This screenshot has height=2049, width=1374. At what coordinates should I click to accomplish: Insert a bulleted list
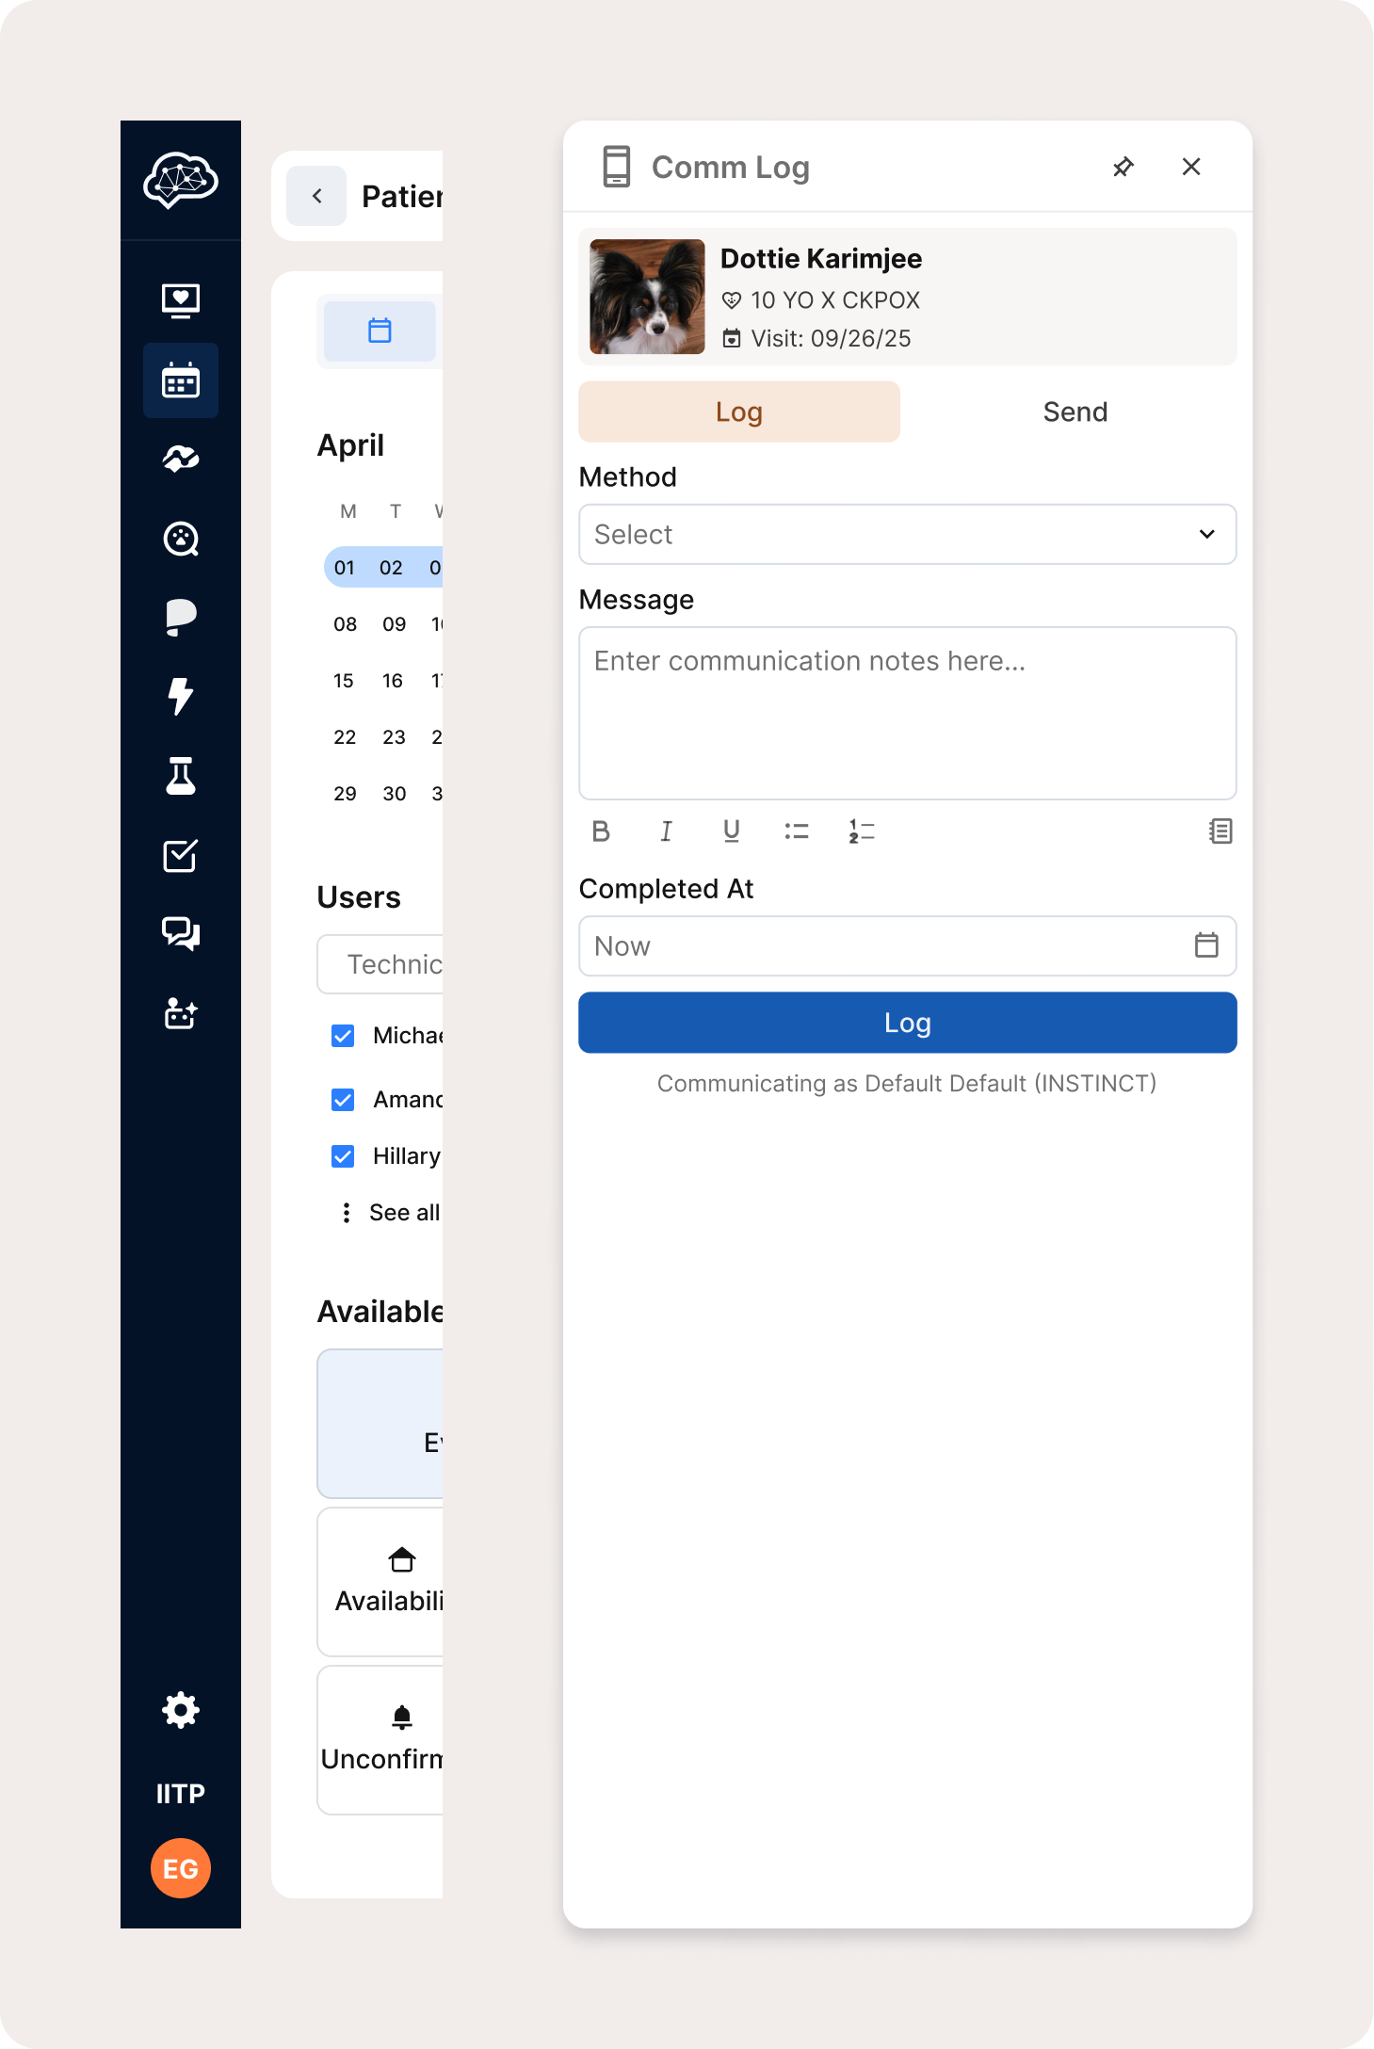[796, 831]
